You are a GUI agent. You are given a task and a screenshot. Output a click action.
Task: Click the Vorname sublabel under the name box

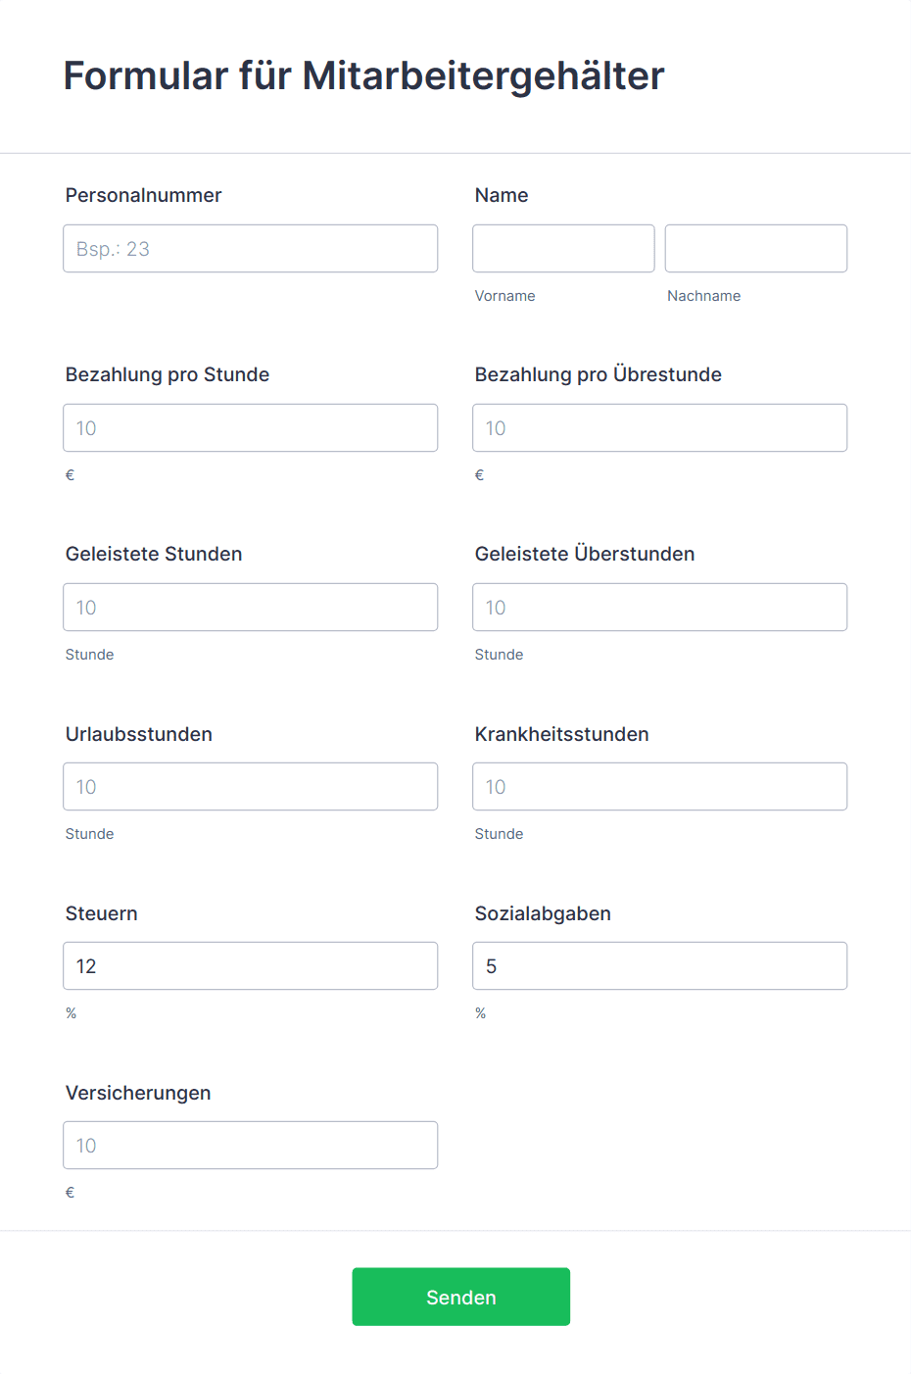click(504, 296)
